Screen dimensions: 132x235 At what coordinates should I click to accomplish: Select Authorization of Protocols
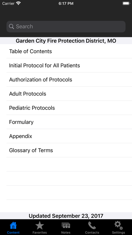coord(69,79)
